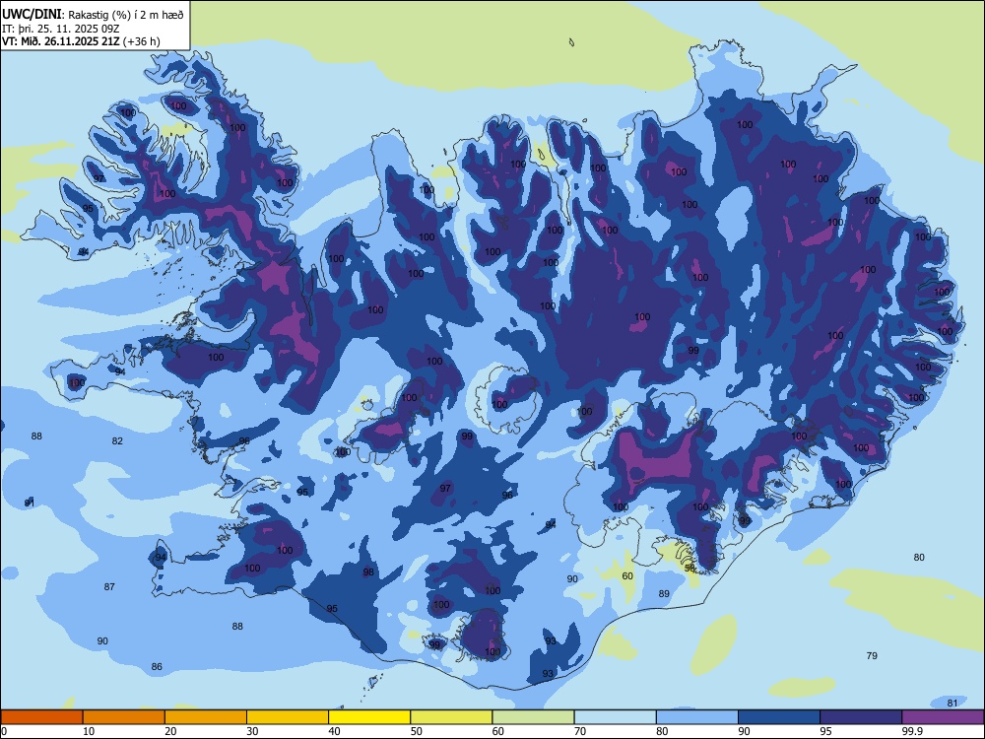Screen dimensions: 985x739
Task: Click the '91' value at the map edge
Action: click(30, 503)
